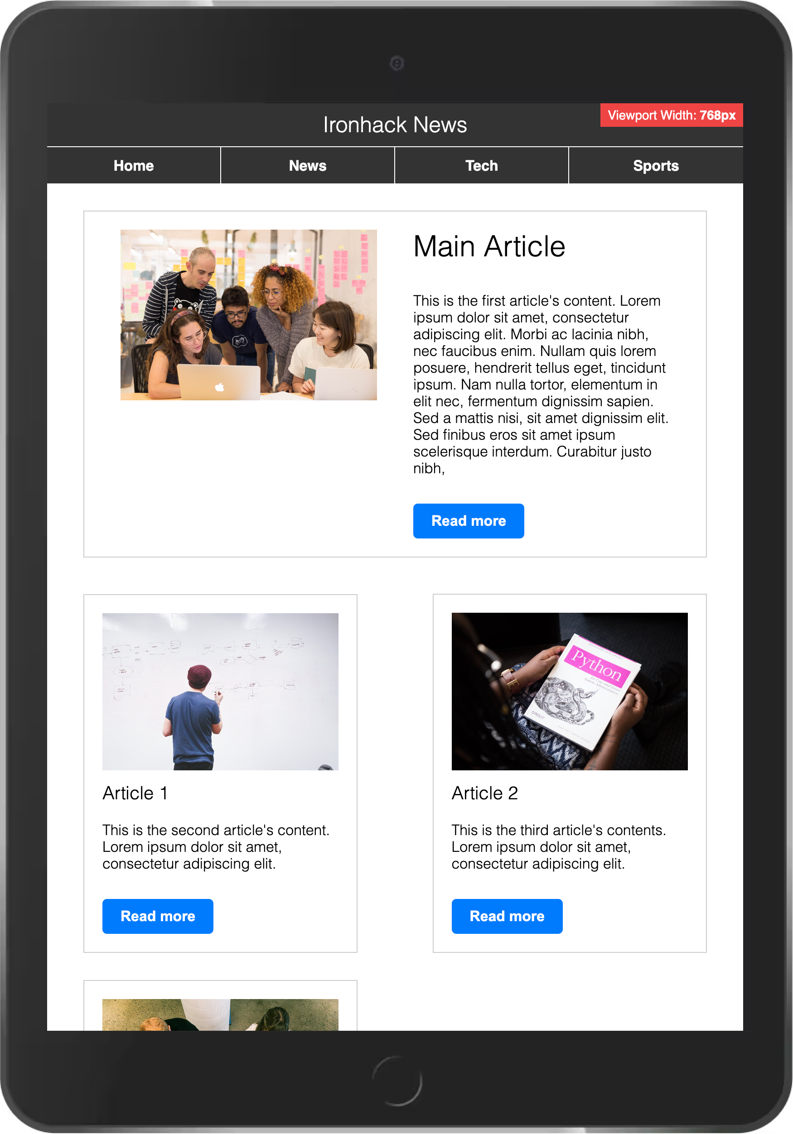Tap the tablet home button
793x1134 pixels.
[x=397, y=1081]
